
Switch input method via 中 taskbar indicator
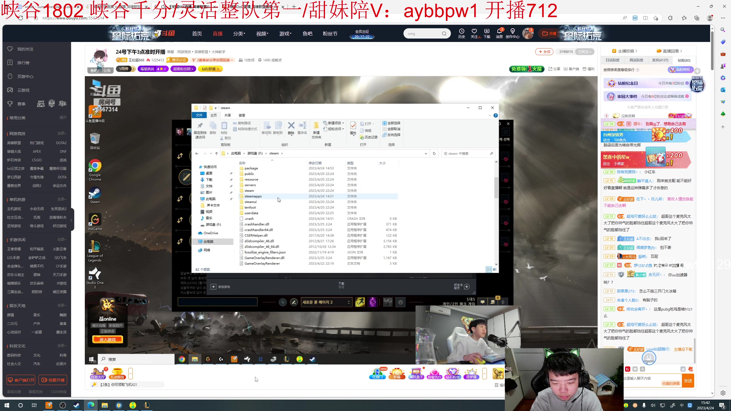click(682, 405)
